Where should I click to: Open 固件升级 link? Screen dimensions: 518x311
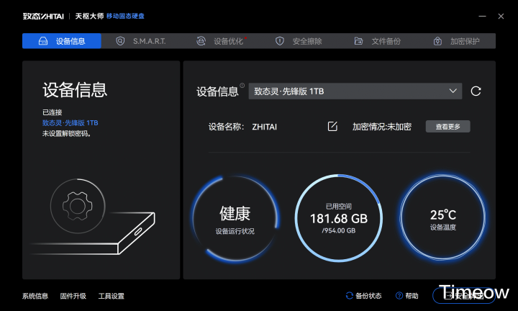coord(73,296)
